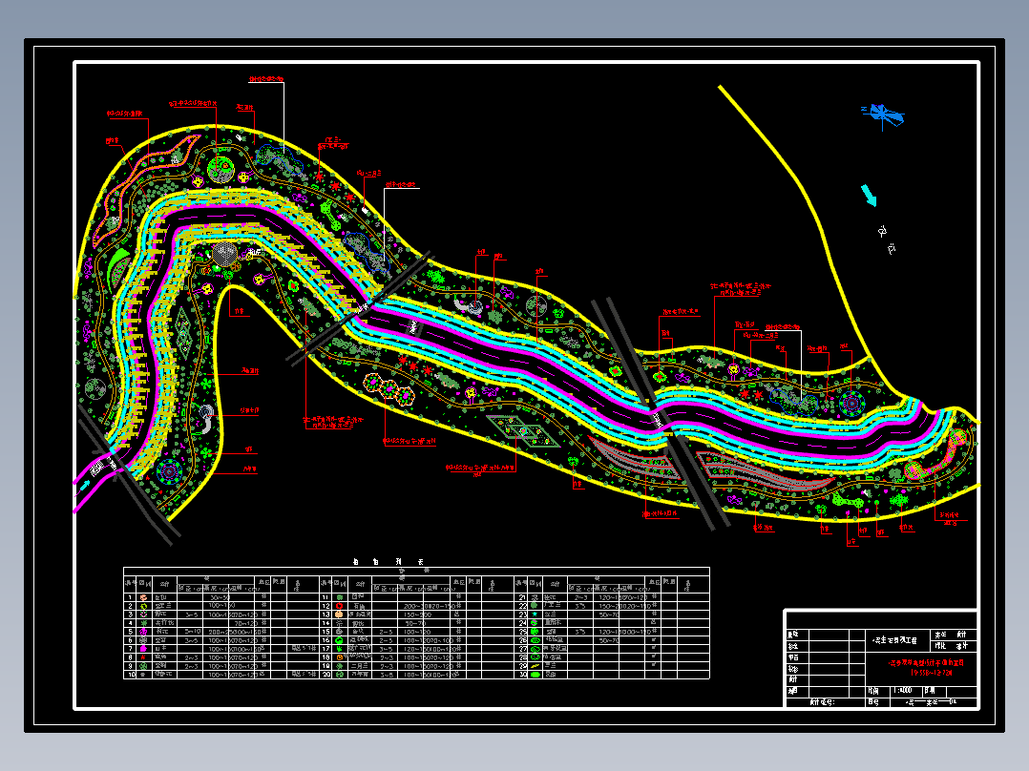1029x771 pixels.
Task: Select the green leaf symbol in legend row 25
Action: [535, 632]
